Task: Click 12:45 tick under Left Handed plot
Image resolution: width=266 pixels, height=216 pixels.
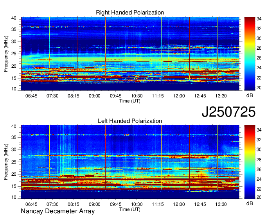Action: coord(200,204)
